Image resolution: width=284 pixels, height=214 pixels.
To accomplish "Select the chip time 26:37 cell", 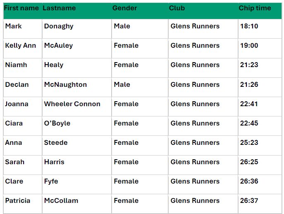I will tap(249, 201).
